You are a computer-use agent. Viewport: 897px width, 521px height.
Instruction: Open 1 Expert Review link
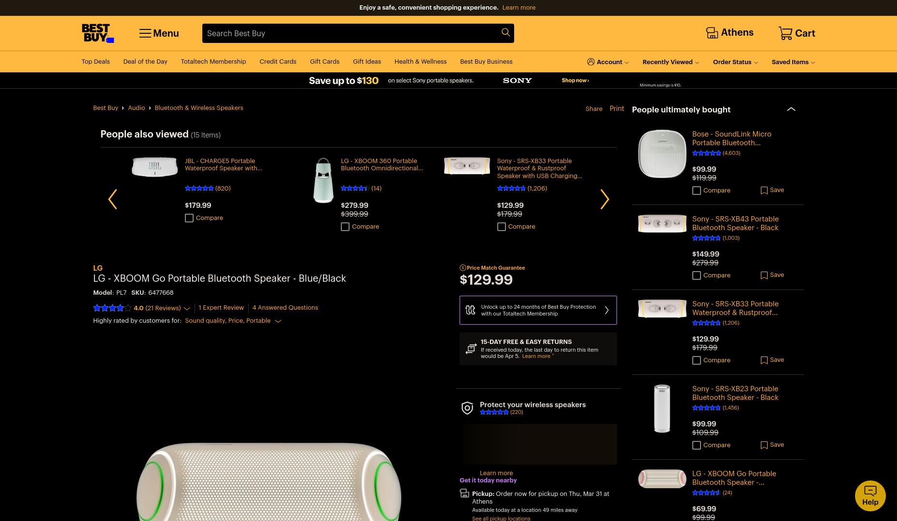[221, 307]
